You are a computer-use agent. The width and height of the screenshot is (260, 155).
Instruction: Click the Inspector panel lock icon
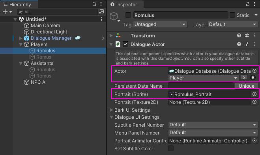248,4
